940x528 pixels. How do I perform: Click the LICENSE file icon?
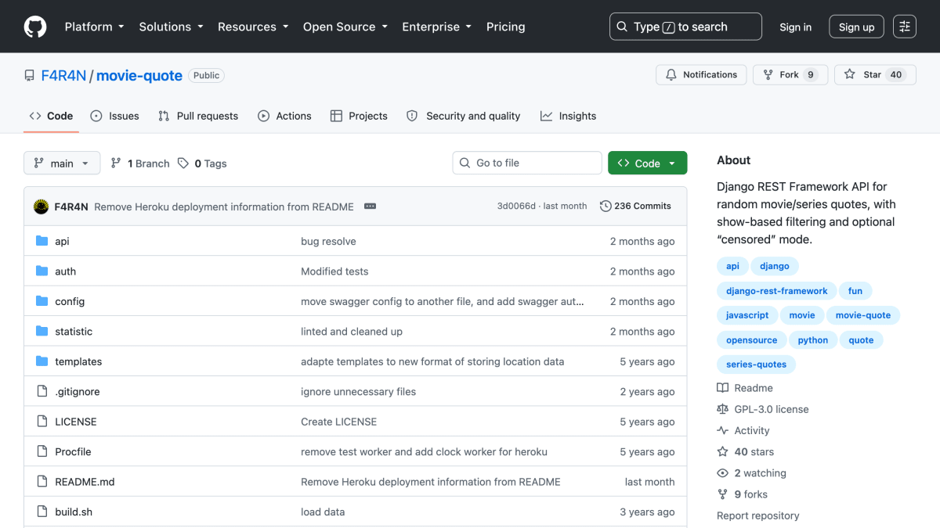(x=42, y=421)
